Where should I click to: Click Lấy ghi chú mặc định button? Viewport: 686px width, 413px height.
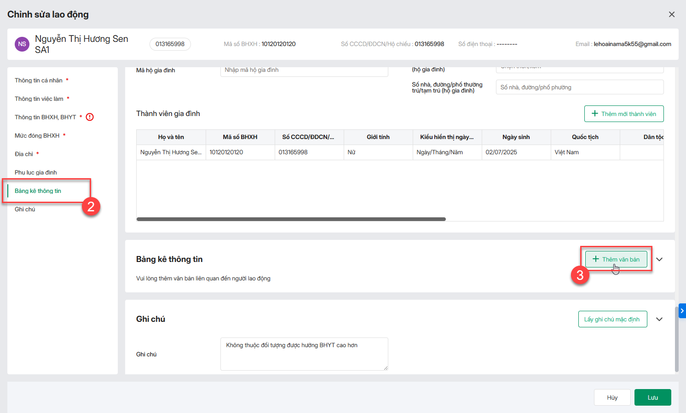click(612, 319)
